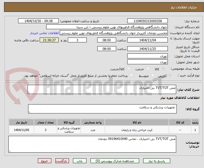Image resolution: width=204 pixels, height=168 pixels.
Task: Click the چاپ print button
Action: click(79, 161)
